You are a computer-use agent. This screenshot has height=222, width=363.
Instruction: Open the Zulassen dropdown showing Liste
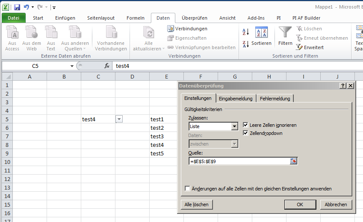234,126
